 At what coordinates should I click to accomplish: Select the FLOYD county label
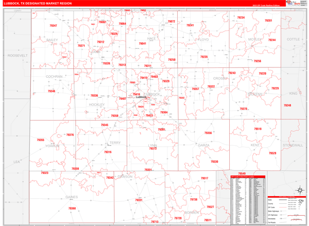click(203, 40)
